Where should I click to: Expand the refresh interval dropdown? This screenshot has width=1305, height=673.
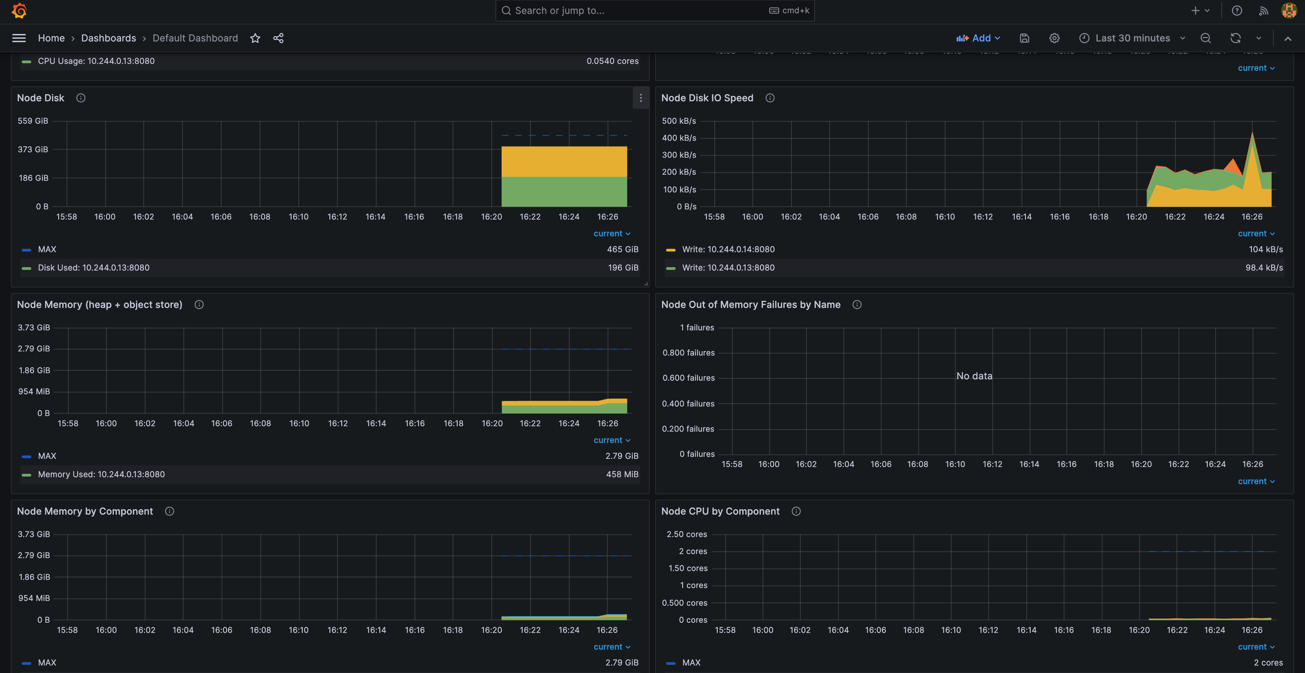pyautogui.click(x=1258, y=38)
